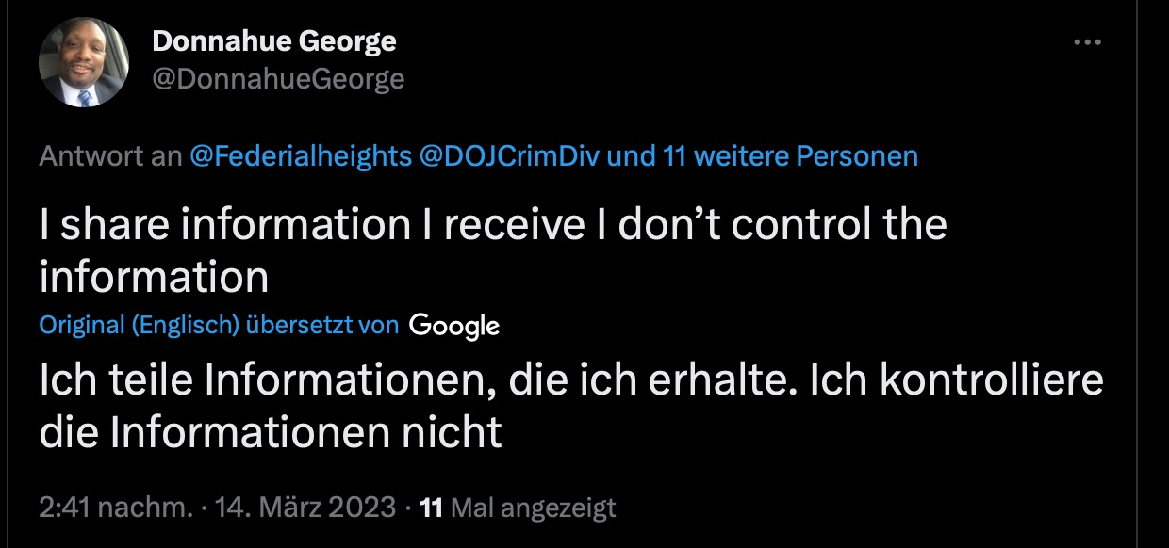
Task: Click the "Mal angezeigt" views label
Action: 534,508
